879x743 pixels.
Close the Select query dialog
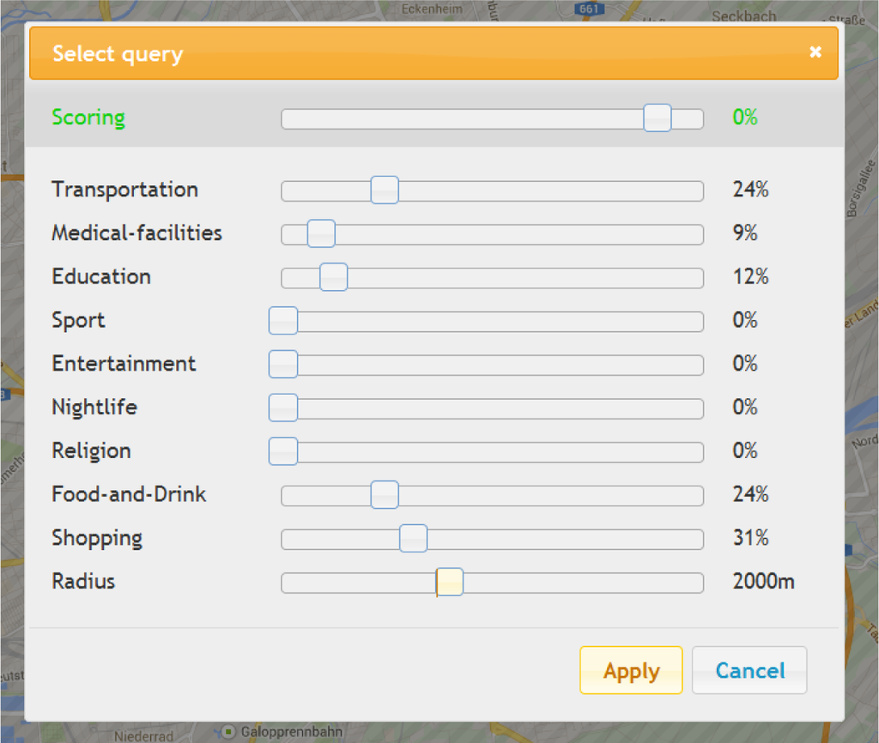click(x=815, y=52)
